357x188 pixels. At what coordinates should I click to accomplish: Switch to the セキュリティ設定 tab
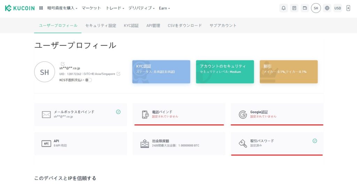point(101,25)
